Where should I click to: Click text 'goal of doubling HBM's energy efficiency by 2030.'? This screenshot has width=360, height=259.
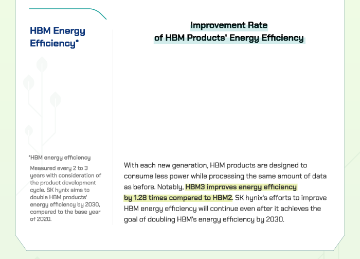204,219
